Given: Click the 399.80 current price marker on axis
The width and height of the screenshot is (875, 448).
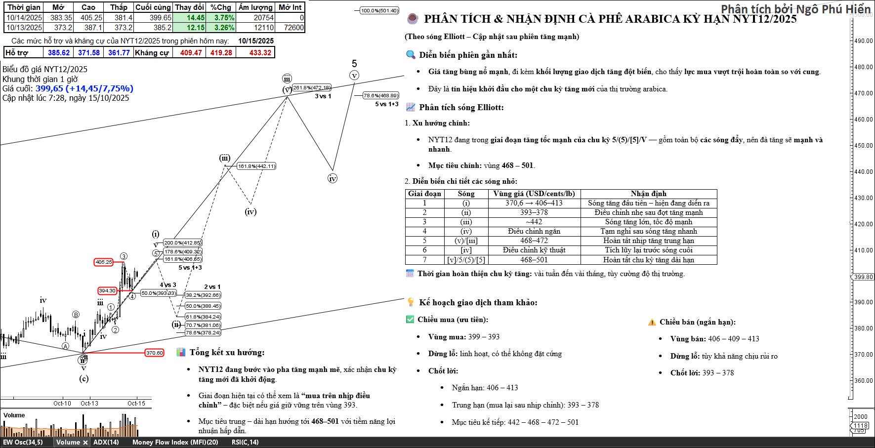Looking at the screenshot, I should pos(863,277).
